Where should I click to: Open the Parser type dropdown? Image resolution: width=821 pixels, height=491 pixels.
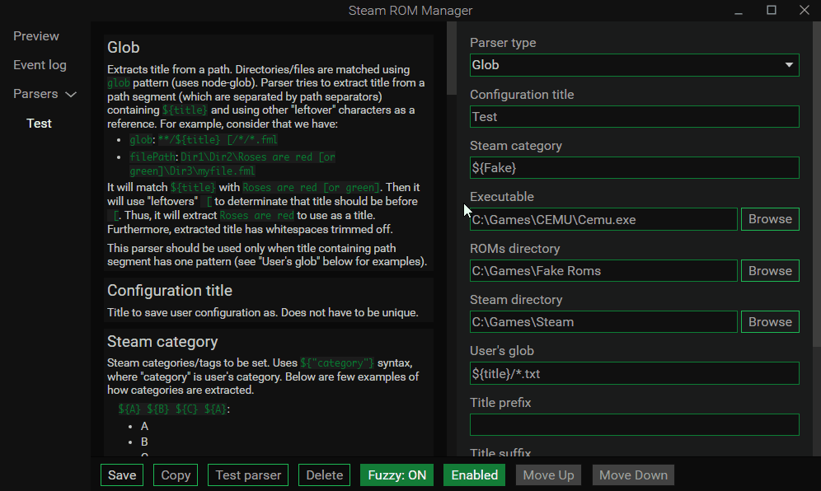coord(634,65)
